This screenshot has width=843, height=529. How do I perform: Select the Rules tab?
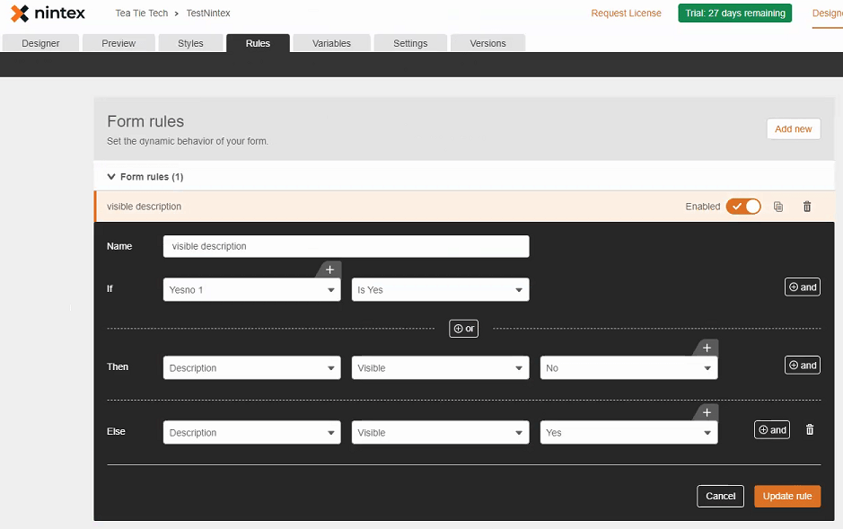pos(258,43)
